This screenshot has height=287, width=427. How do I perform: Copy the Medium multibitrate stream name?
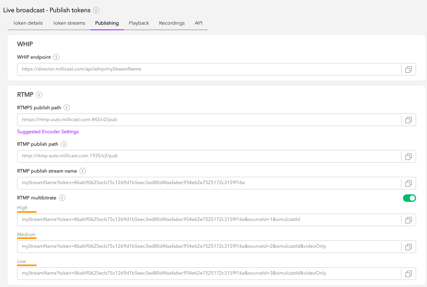click(408, 247)
